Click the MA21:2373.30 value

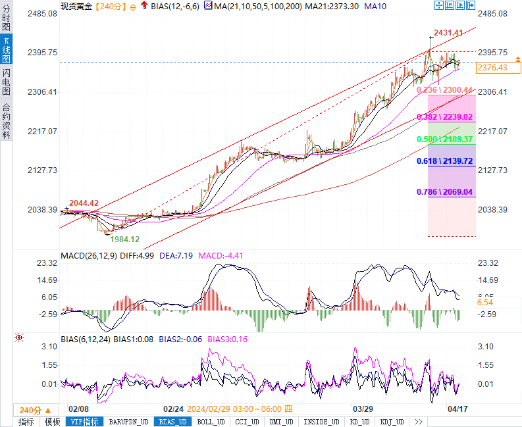click(x=332, y=7)
